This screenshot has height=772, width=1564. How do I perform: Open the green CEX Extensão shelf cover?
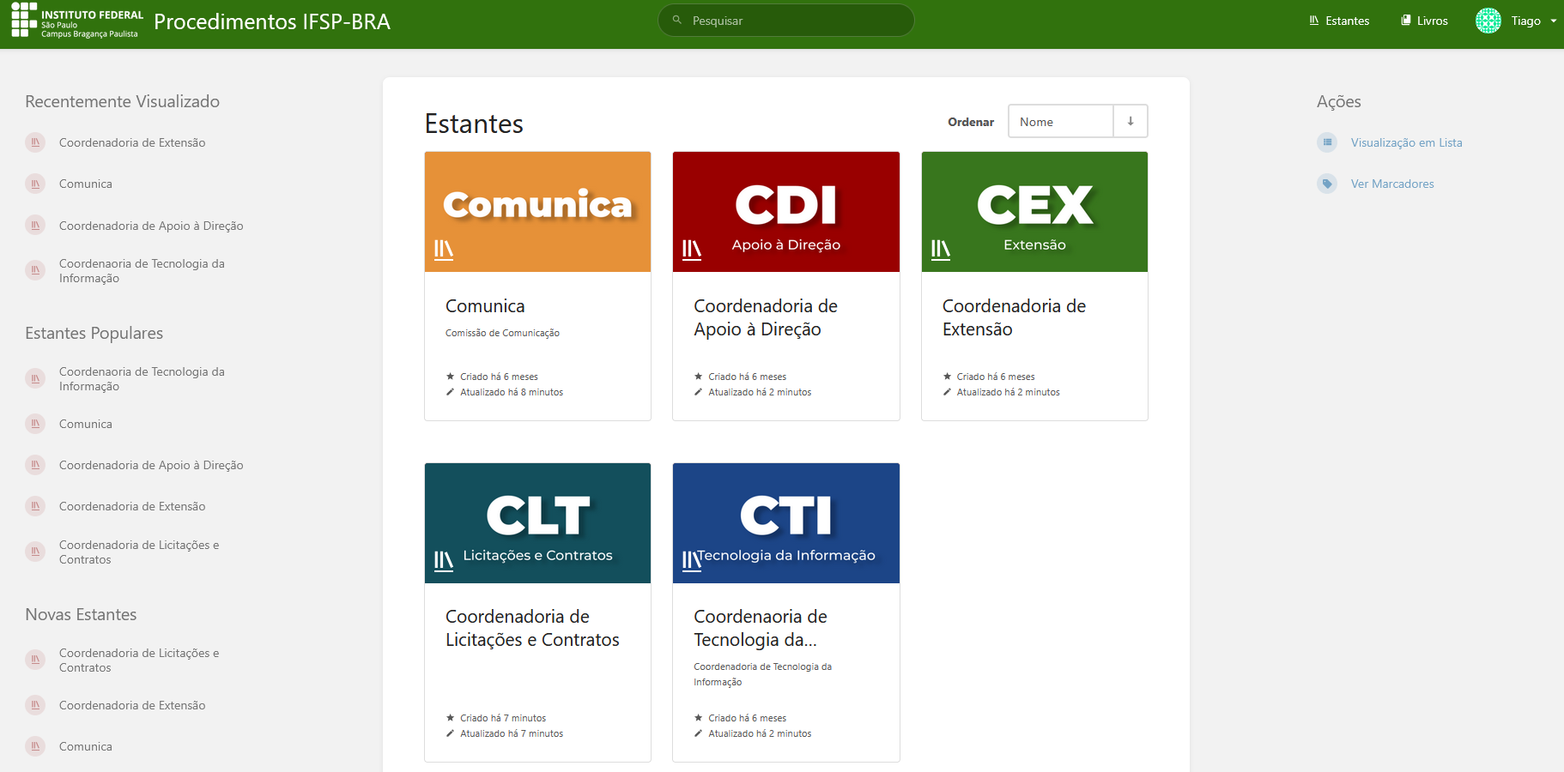(1034, 212)
